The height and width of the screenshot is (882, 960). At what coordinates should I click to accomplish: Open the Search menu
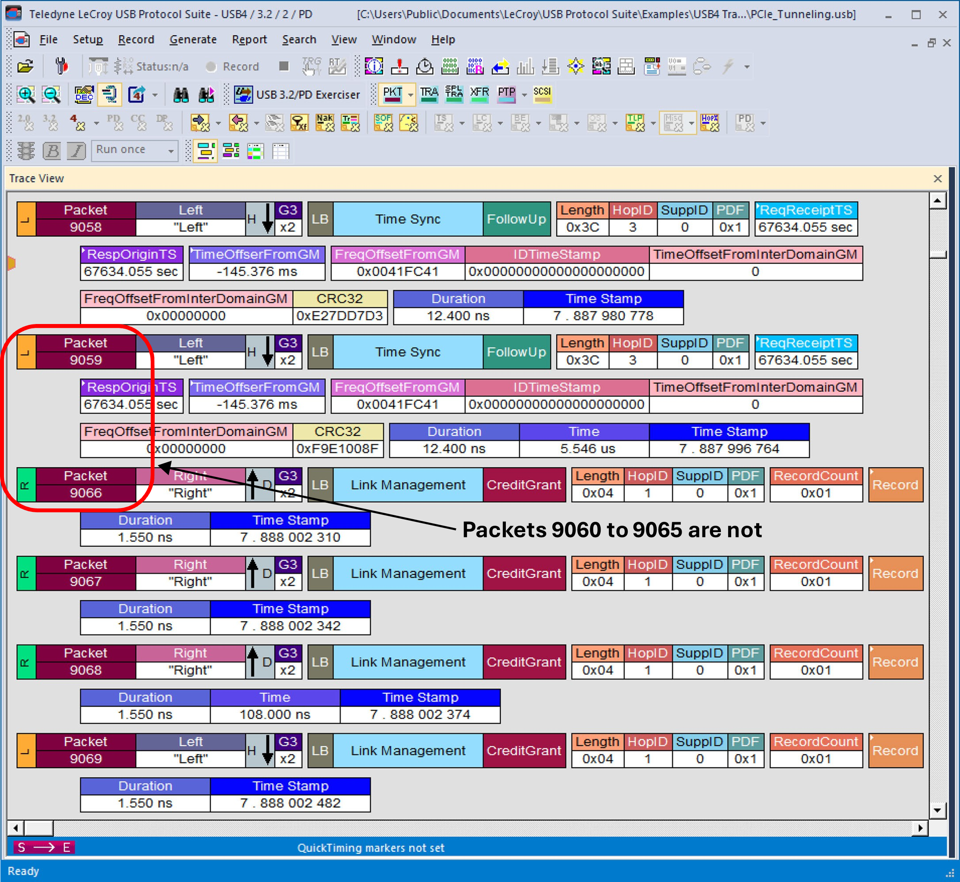click(x=299, y=40)
